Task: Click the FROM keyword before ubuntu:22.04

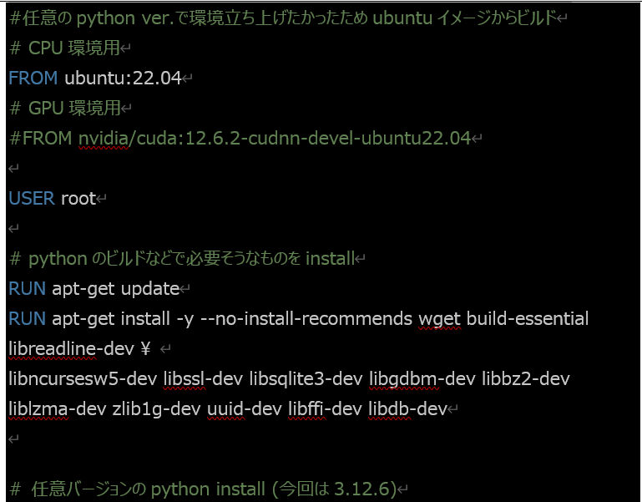Action: pos(33,79)
